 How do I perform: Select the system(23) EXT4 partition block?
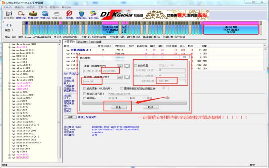[110, 28]
